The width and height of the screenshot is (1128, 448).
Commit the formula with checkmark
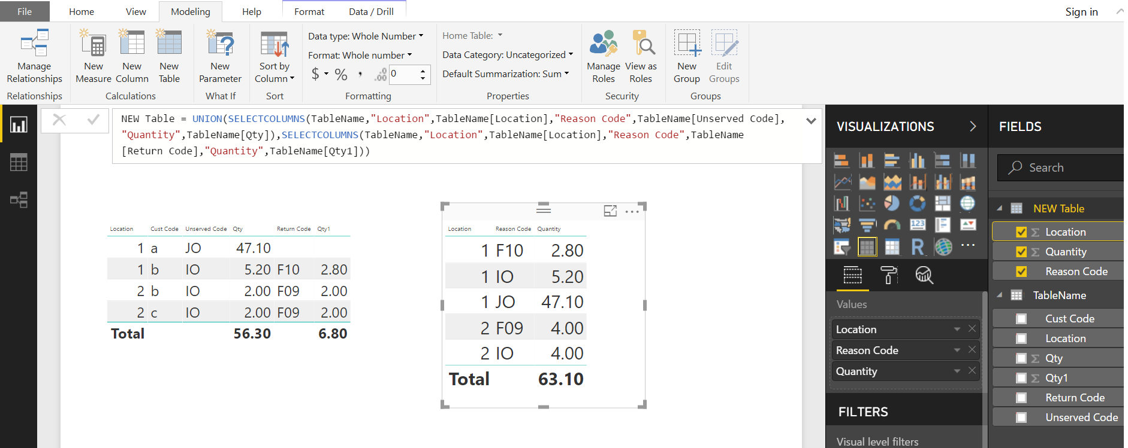click(x=93, y=120)
